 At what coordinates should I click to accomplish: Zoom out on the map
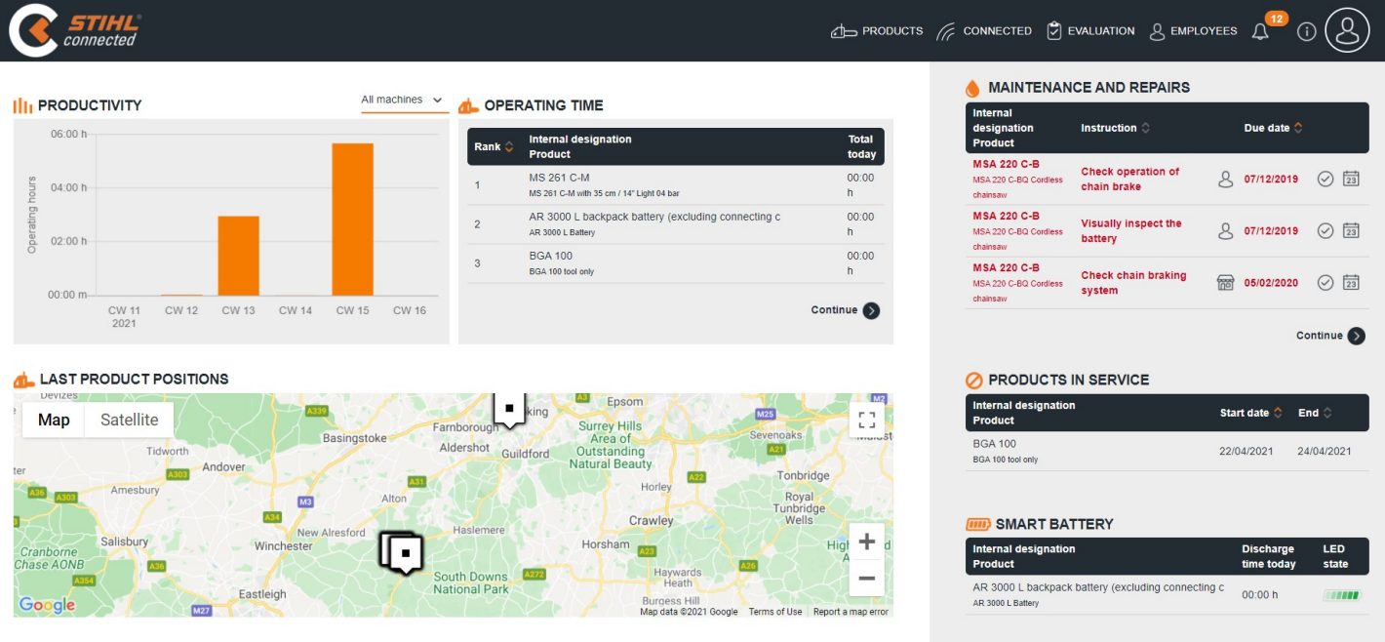click(866, 579)
